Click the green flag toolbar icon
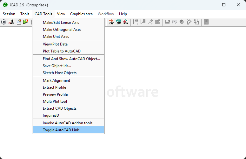This screenshot has width=246, height=159. click(26, 22)
